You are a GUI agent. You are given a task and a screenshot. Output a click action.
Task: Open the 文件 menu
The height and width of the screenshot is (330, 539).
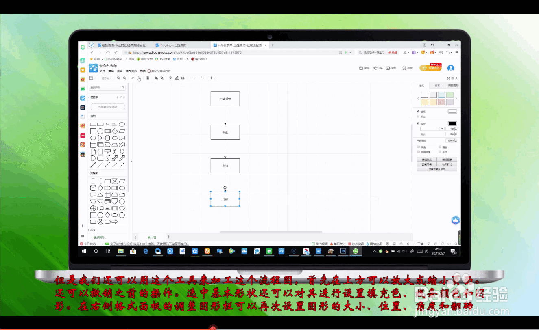(102, 71)
